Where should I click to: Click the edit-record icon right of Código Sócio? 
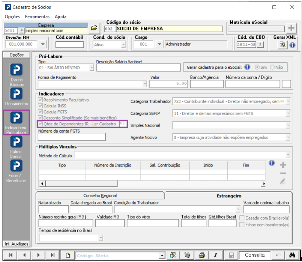tap(173, 255)
